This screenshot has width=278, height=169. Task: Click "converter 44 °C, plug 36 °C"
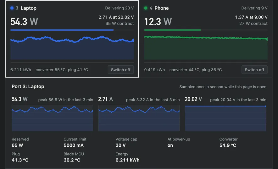pos(196,70)
